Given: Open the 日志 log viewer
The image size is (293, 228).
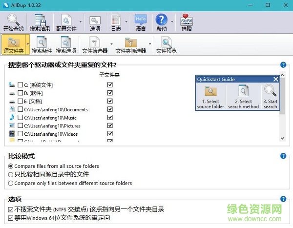Looking at the screenshot, I should (116, 22).
